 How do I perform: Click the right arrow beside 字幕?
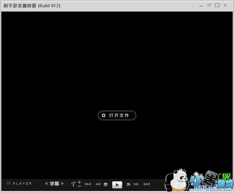[62, 184]
